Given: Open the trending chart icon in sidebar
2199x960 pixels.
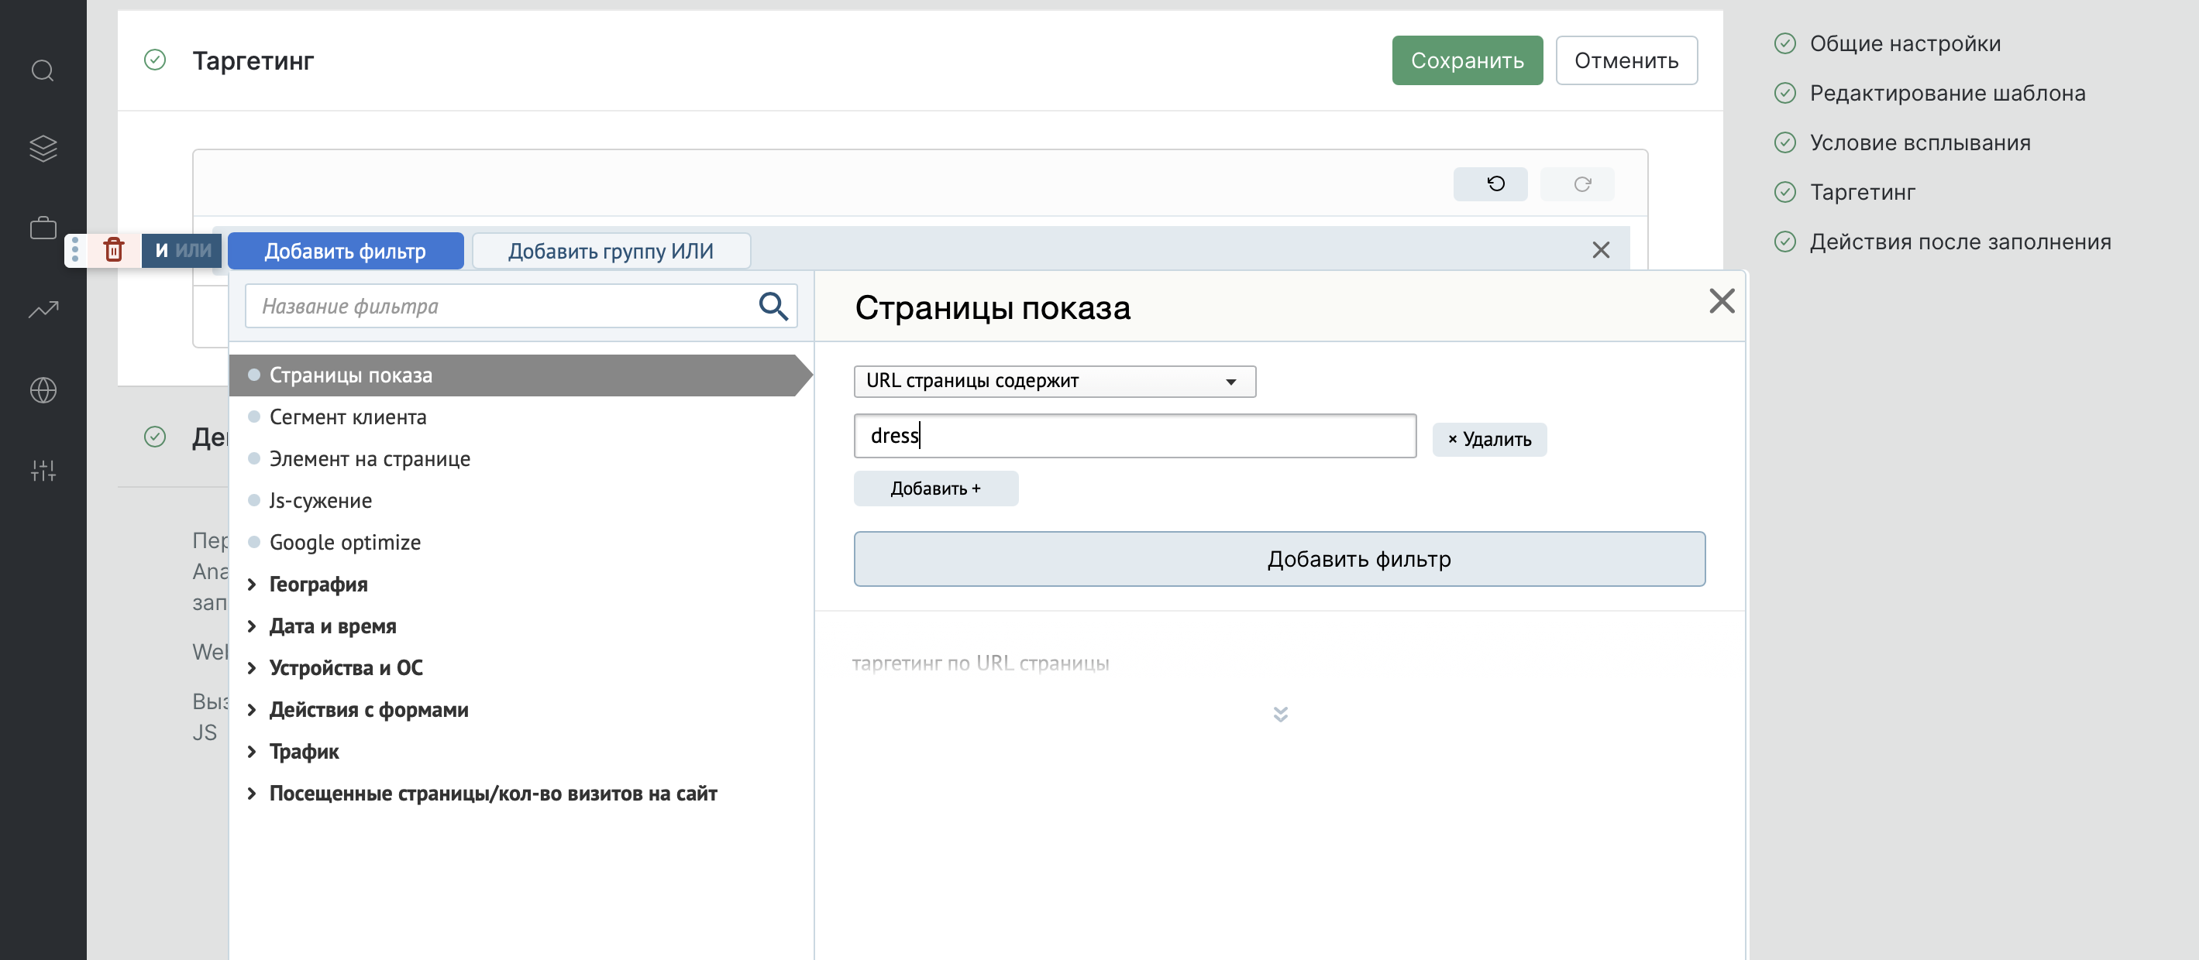Looking at the screenshot, I should tap(43, 310).
